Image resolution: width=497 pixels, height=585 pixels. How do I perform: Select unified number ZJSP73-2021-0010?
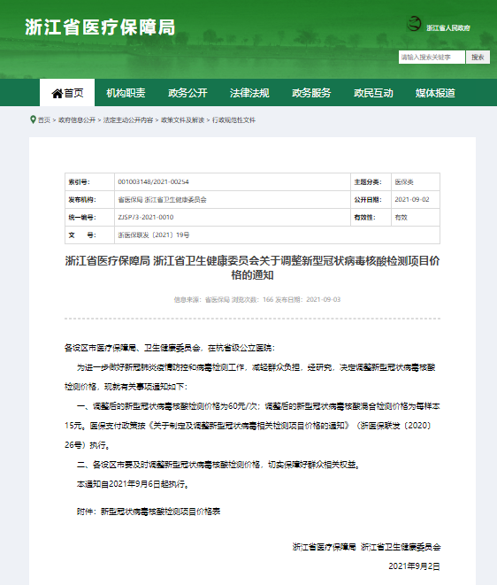pos(146,217)
